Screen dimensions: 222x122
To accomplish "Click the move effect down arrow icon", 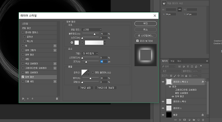I will [x=32, y=99].
